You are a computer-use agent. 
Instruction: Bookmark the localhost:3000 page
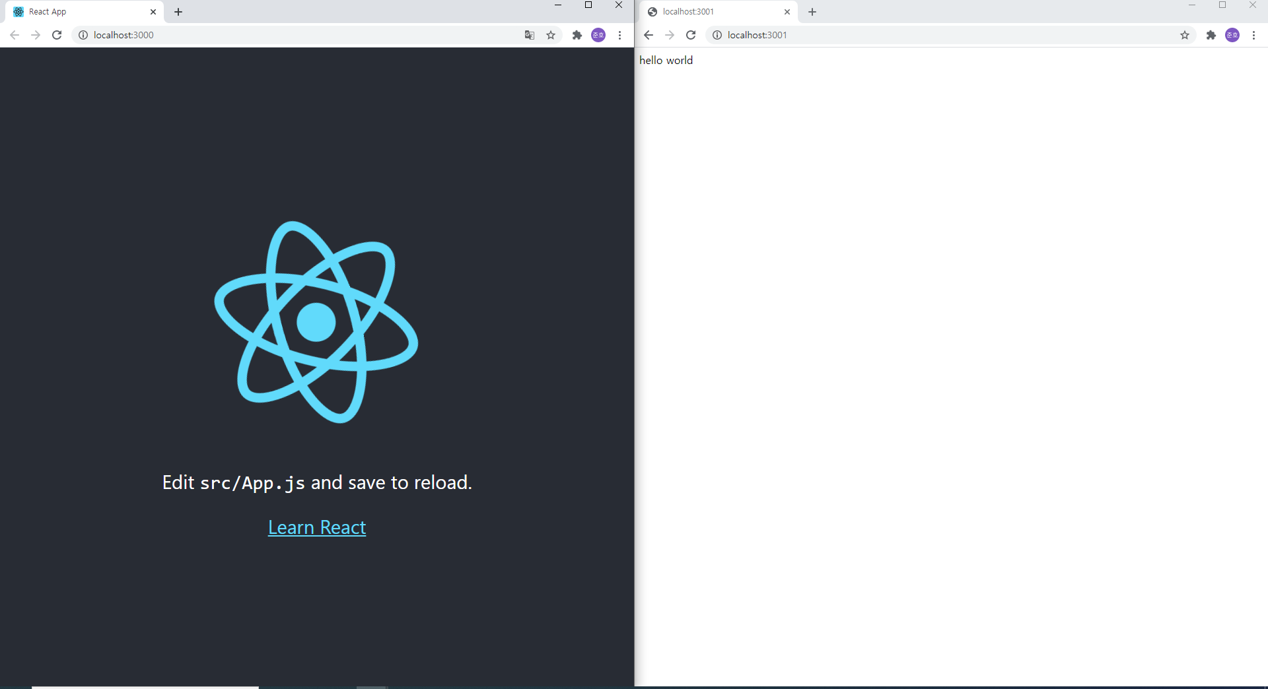pos(551,35)
